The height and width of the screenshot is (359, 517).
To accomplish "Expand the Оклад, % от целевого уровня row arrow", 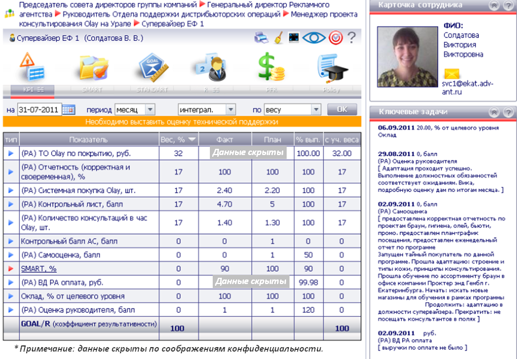I will (x=11, y=296).
